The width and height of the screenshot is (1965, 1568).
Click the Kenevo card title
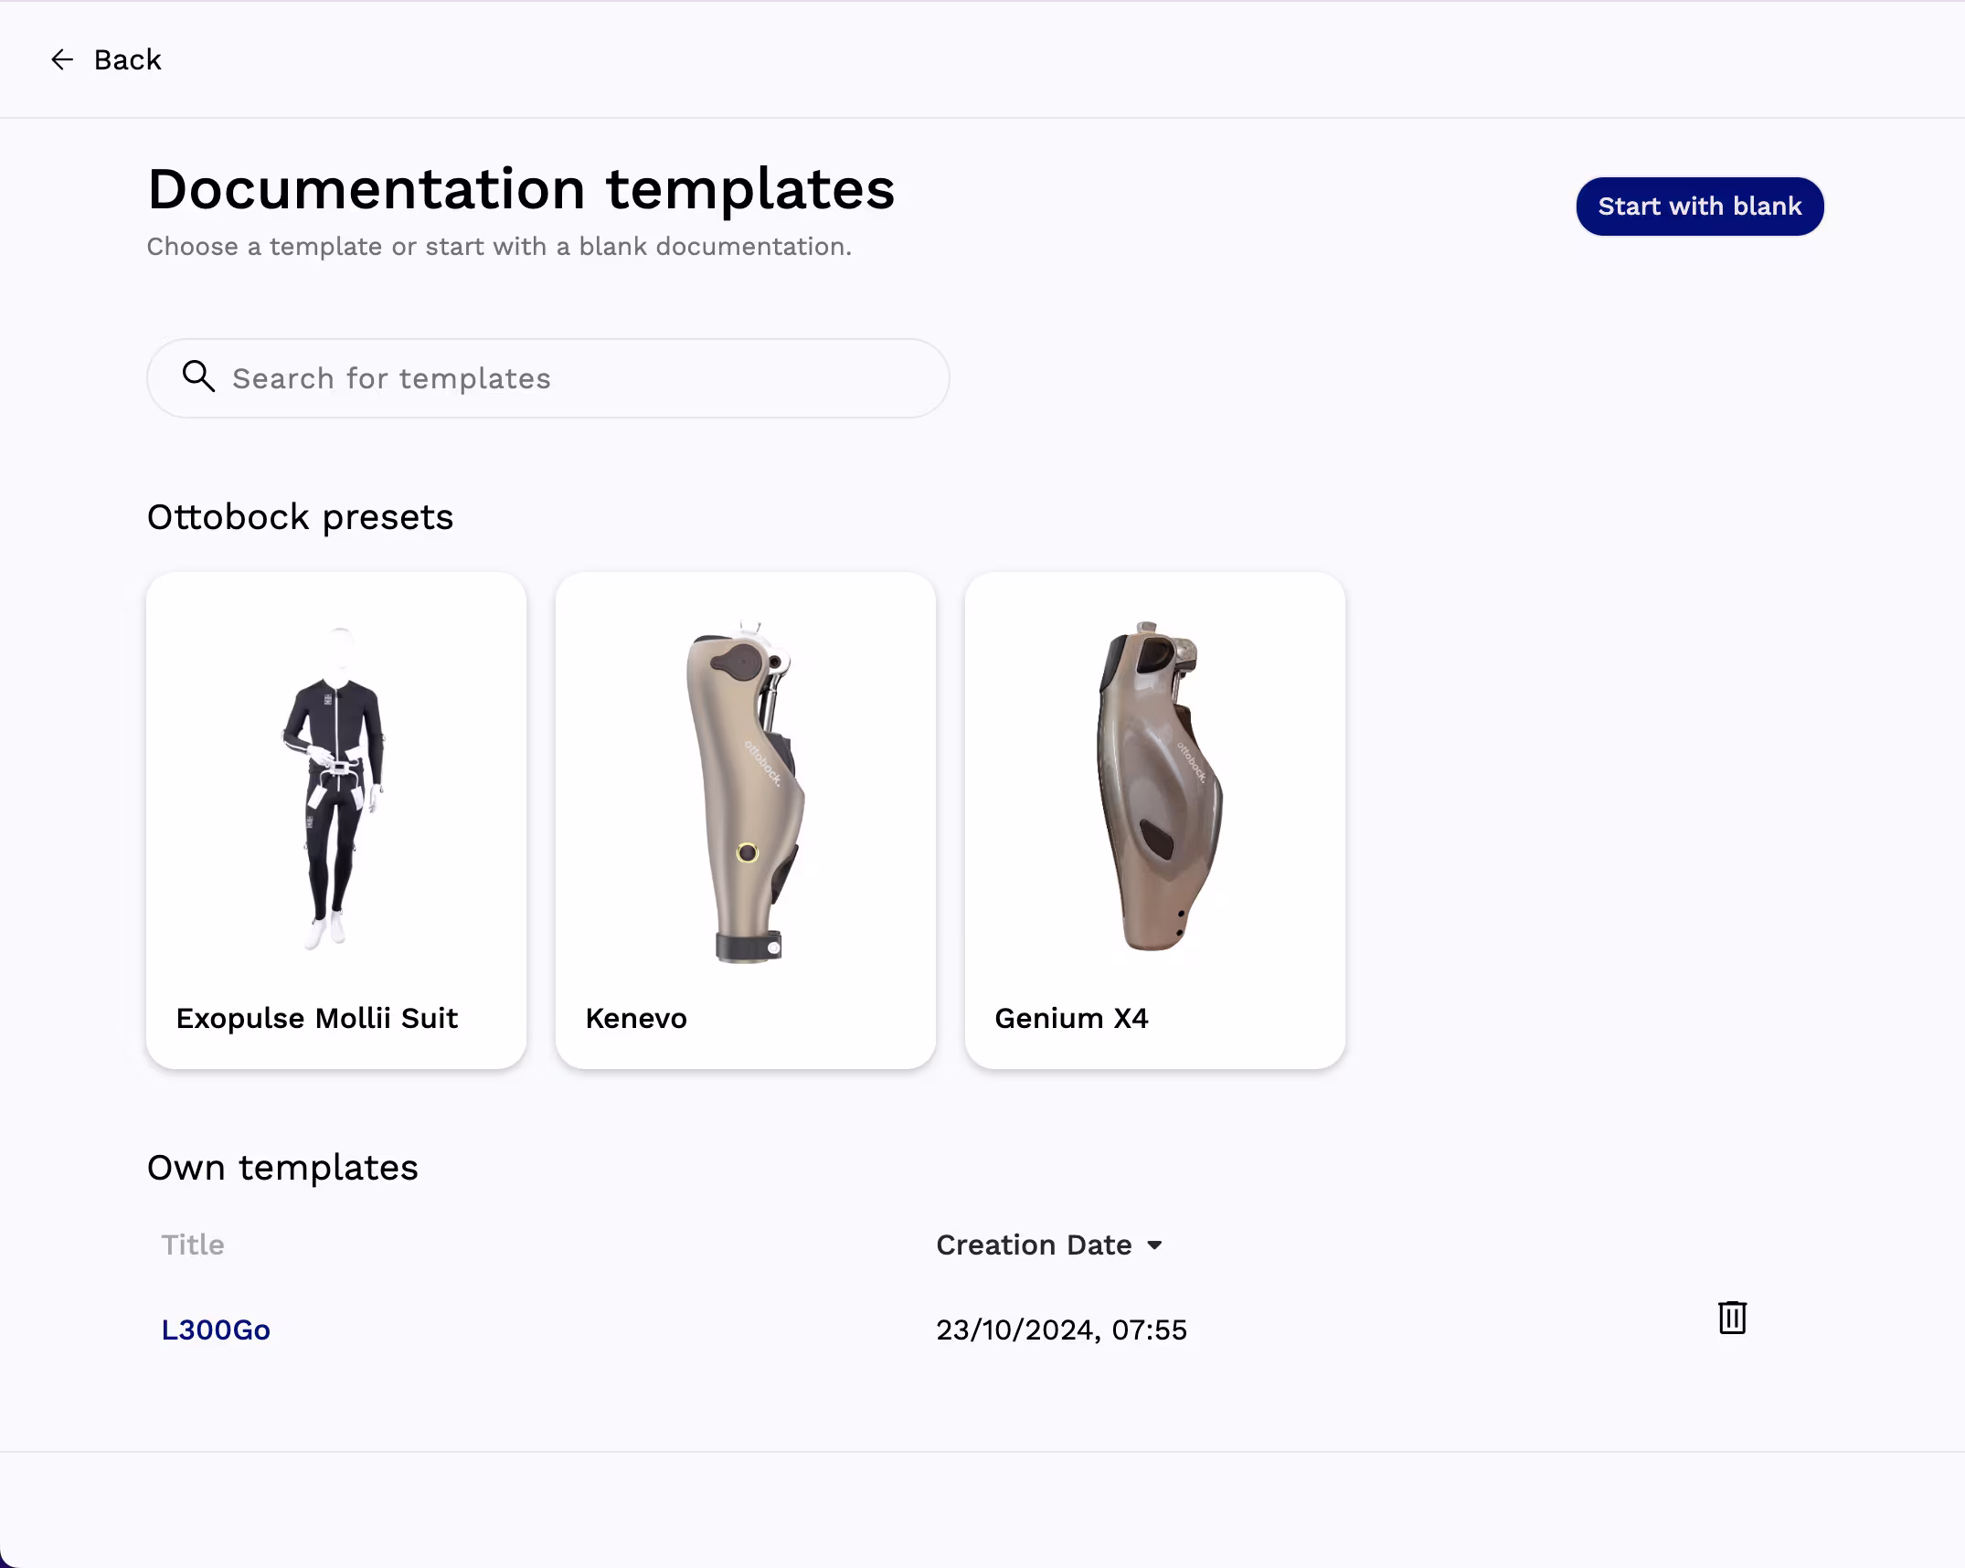(x=636, y=1018)
